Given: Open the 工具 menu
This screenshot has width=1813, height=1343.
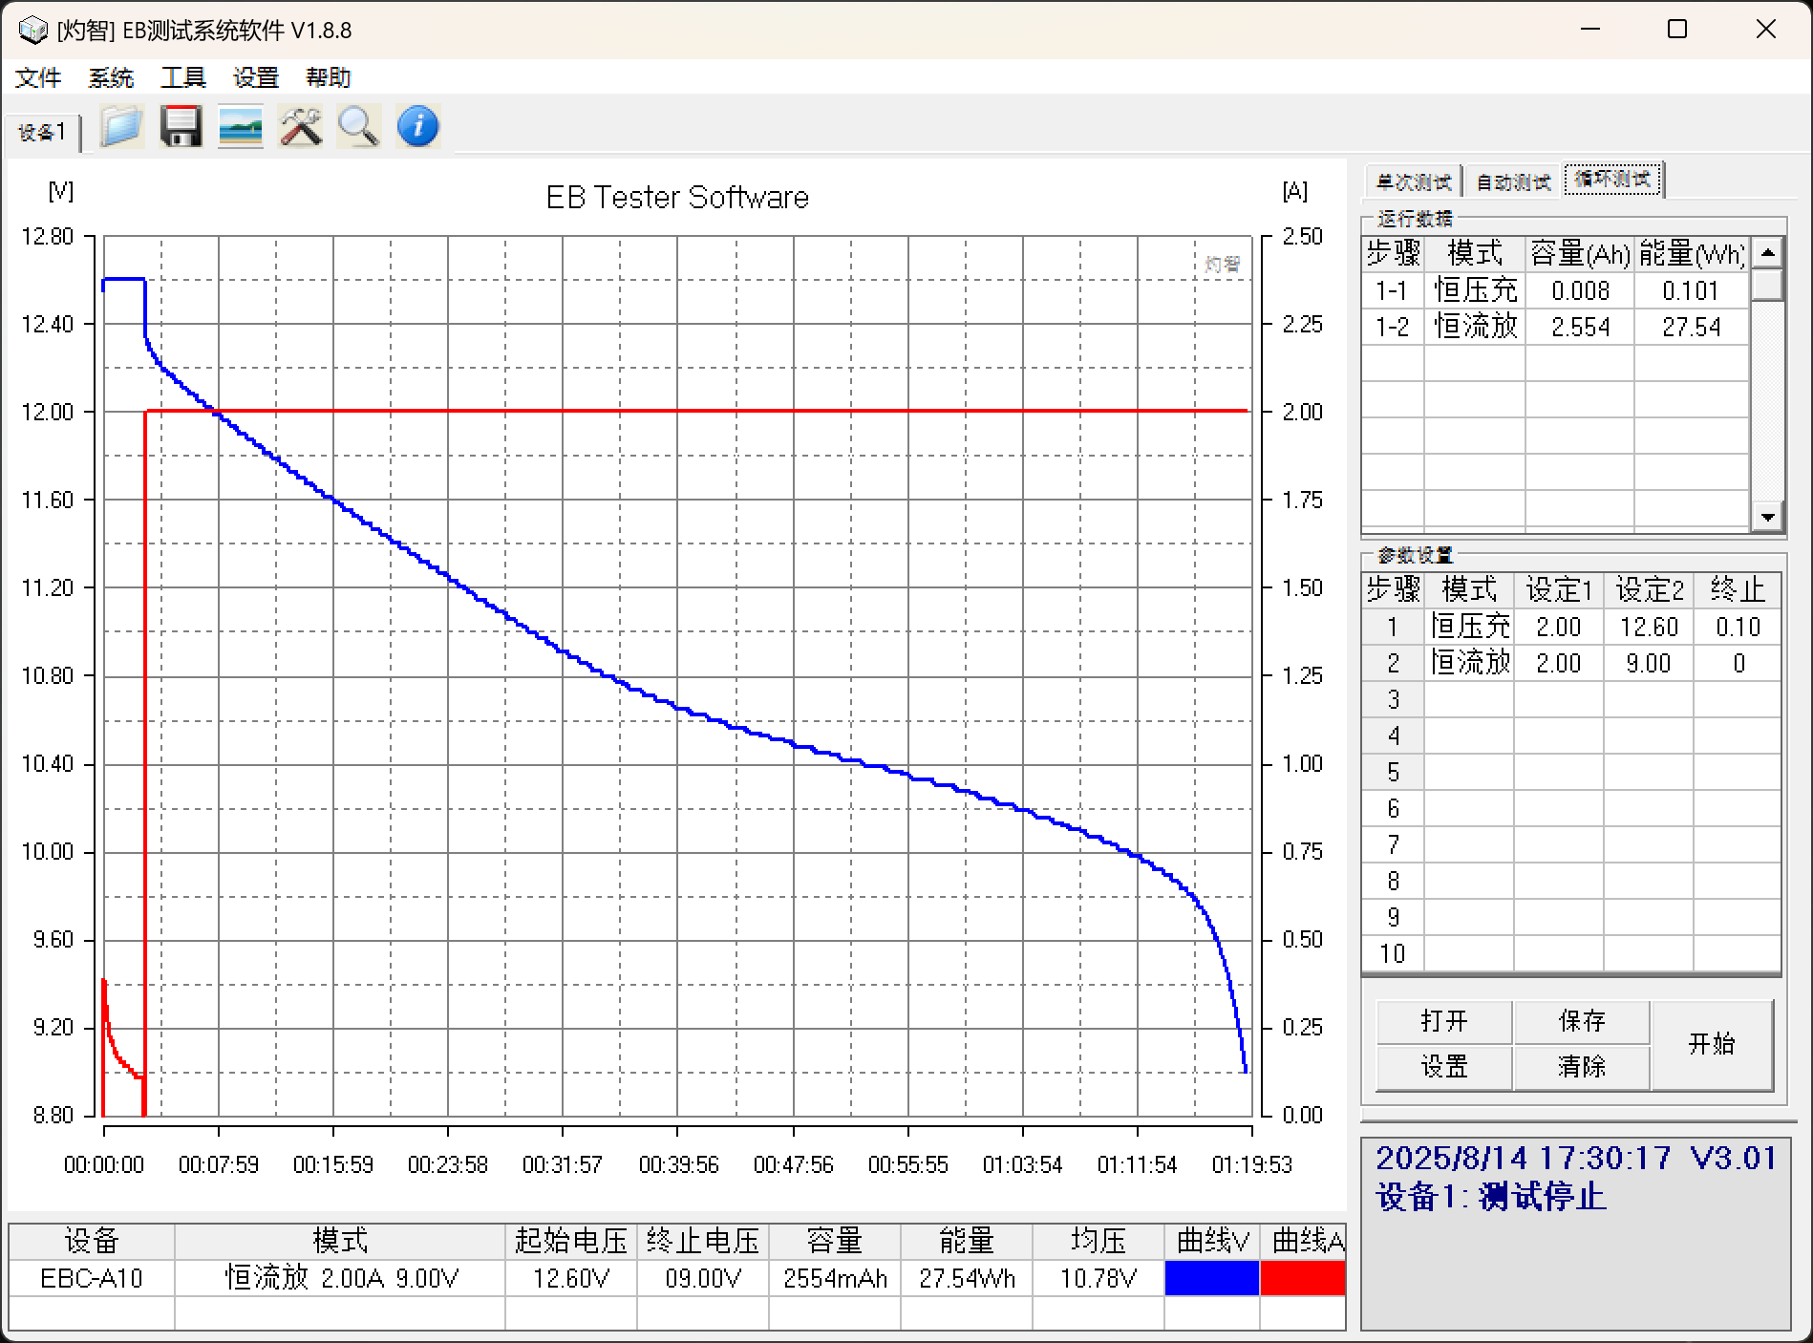Looking at the screenshot, I should pos(183,77).
